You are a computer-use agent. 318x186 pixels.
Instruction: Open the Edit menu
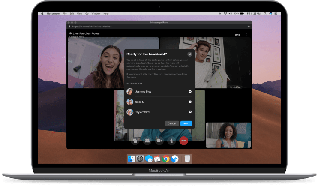(72, 14)
